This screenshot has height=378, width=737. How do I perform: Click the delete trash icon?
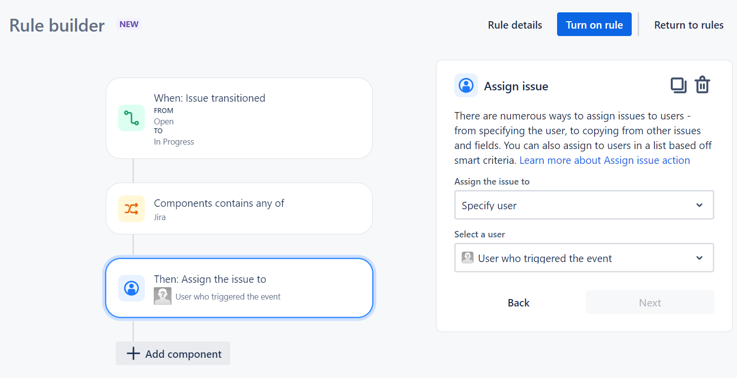click(x=702, y=85)
